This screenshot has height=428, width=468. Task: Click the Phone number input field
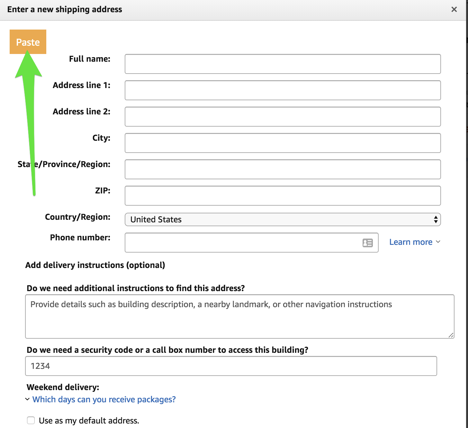(x=251, y=243)
